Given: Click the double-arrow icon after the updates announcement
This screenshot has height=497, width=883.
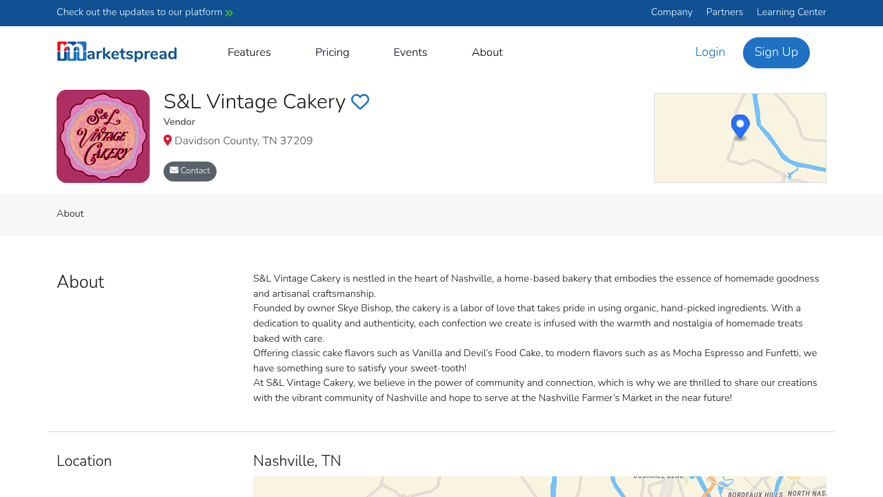Looking at the screenshot, I should 228,11.
